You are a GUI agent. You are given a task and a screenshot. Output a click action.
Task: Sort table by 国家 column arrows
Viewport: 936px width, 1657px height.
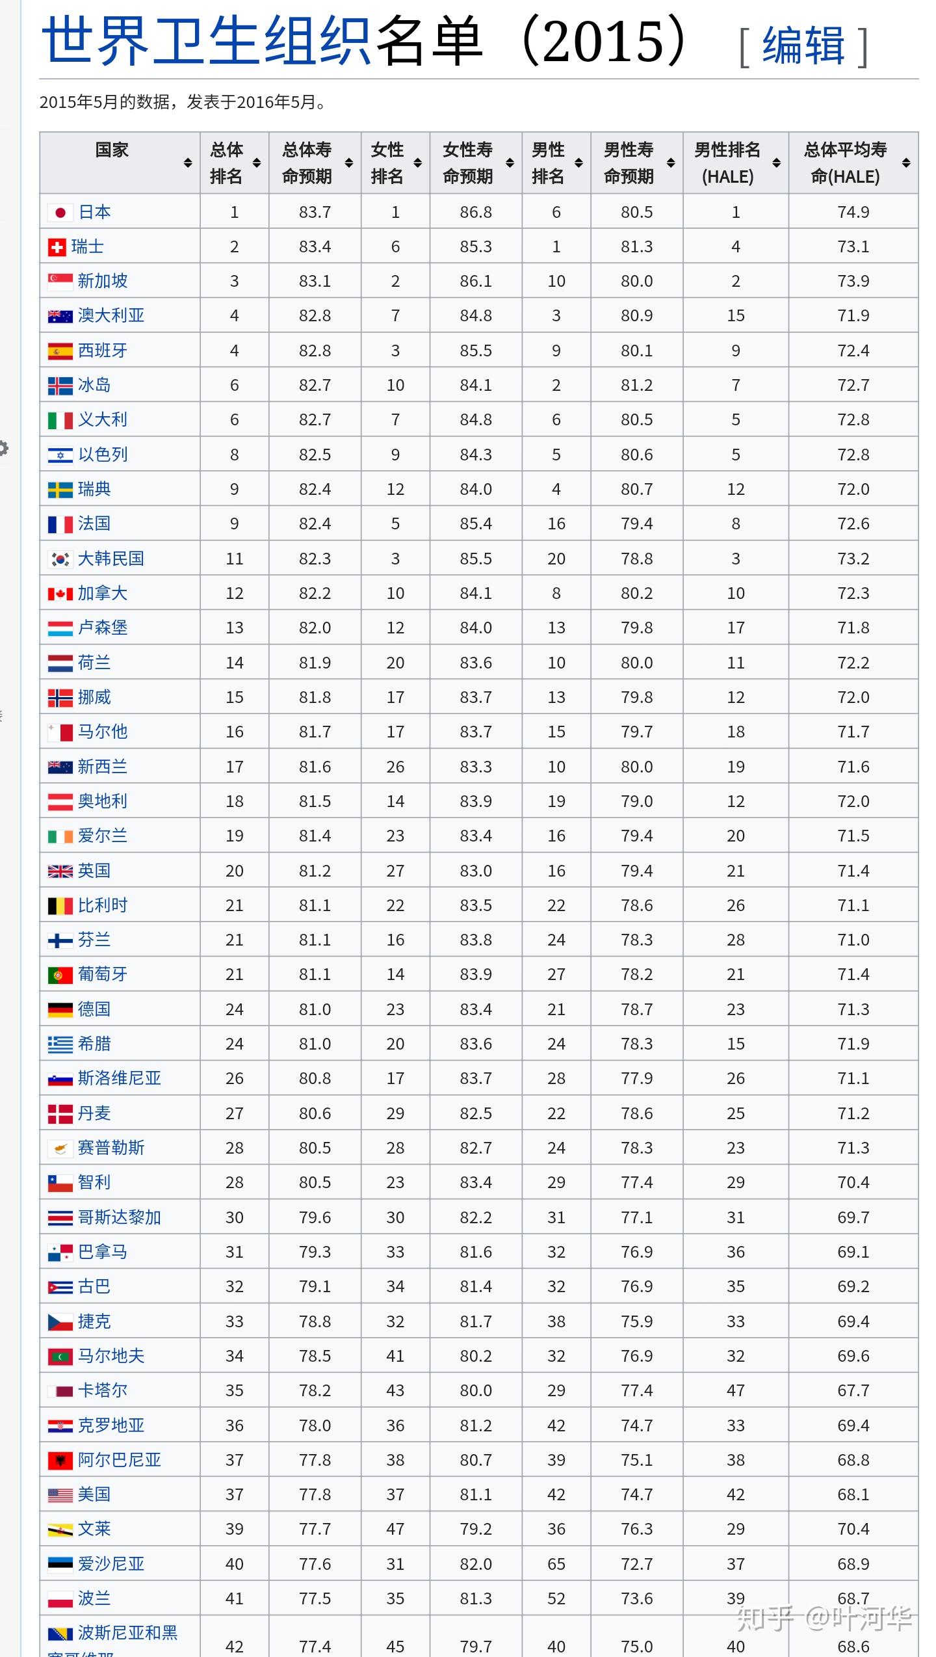coord(188,163)
